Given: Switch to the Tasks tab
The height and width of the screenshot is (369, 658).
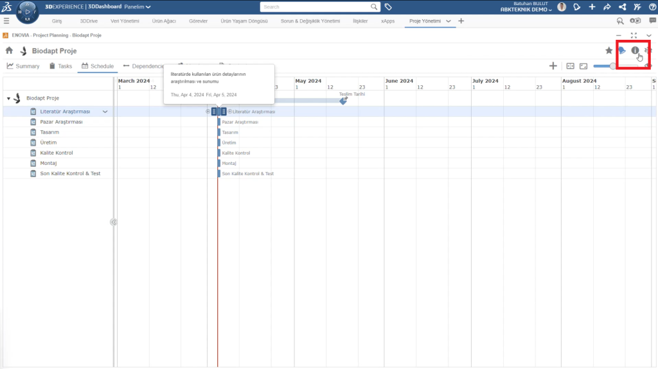Looking at the screenshot, I should pos(60,66).
